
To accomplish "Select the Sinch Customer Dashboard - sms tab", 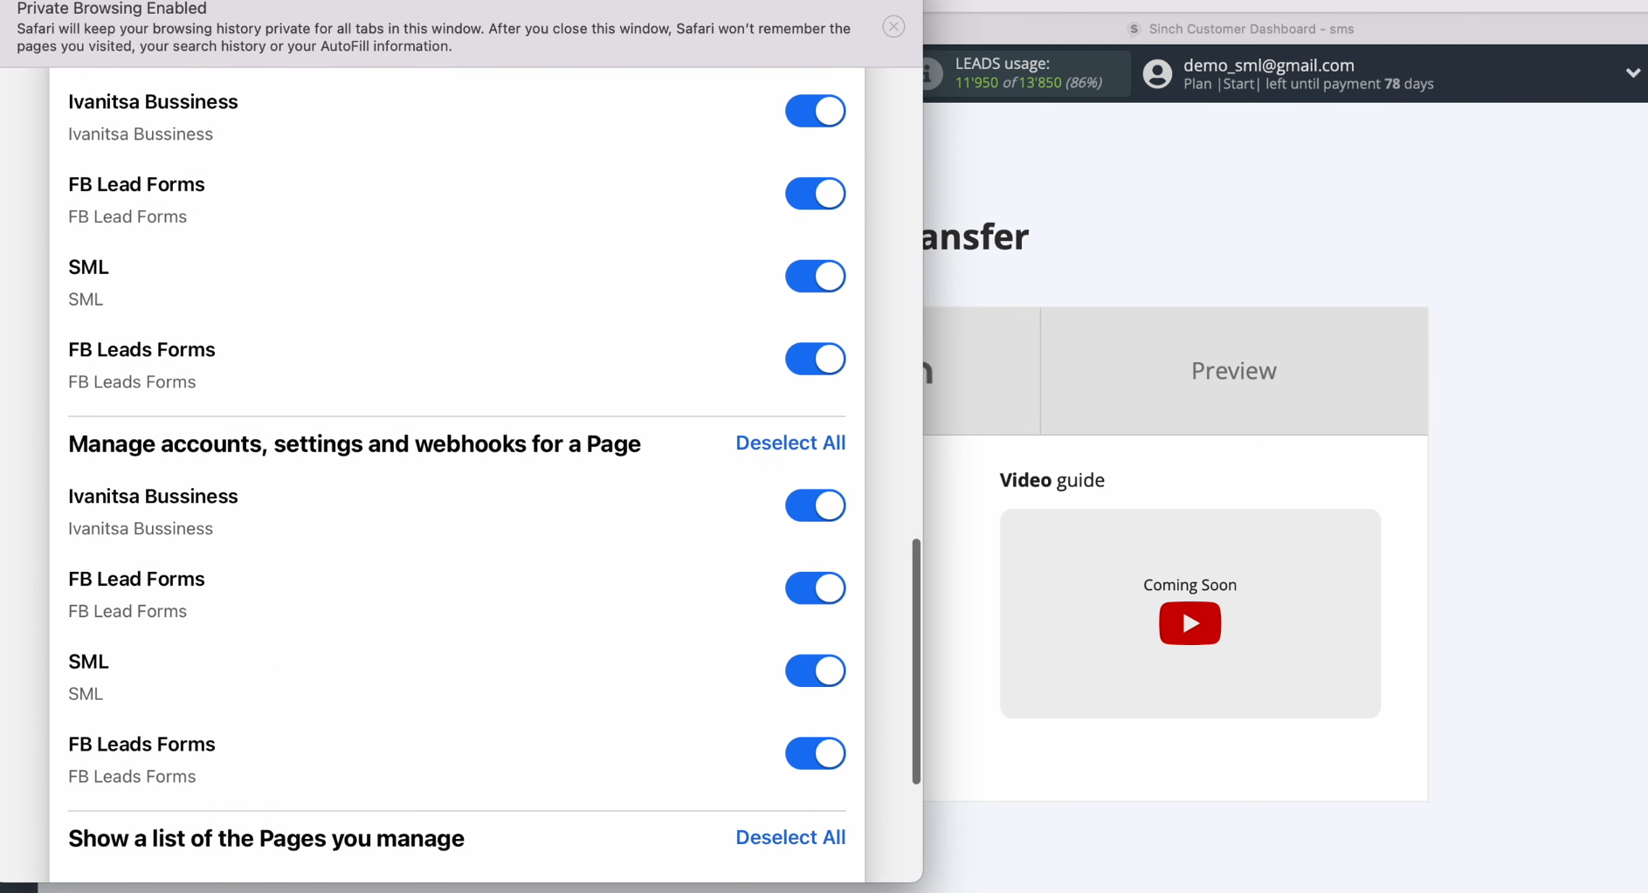I will pos(1242,29).
